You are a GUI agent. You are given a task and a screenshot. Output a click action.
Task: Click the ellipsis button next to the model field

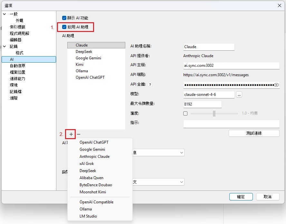[239, 95]
